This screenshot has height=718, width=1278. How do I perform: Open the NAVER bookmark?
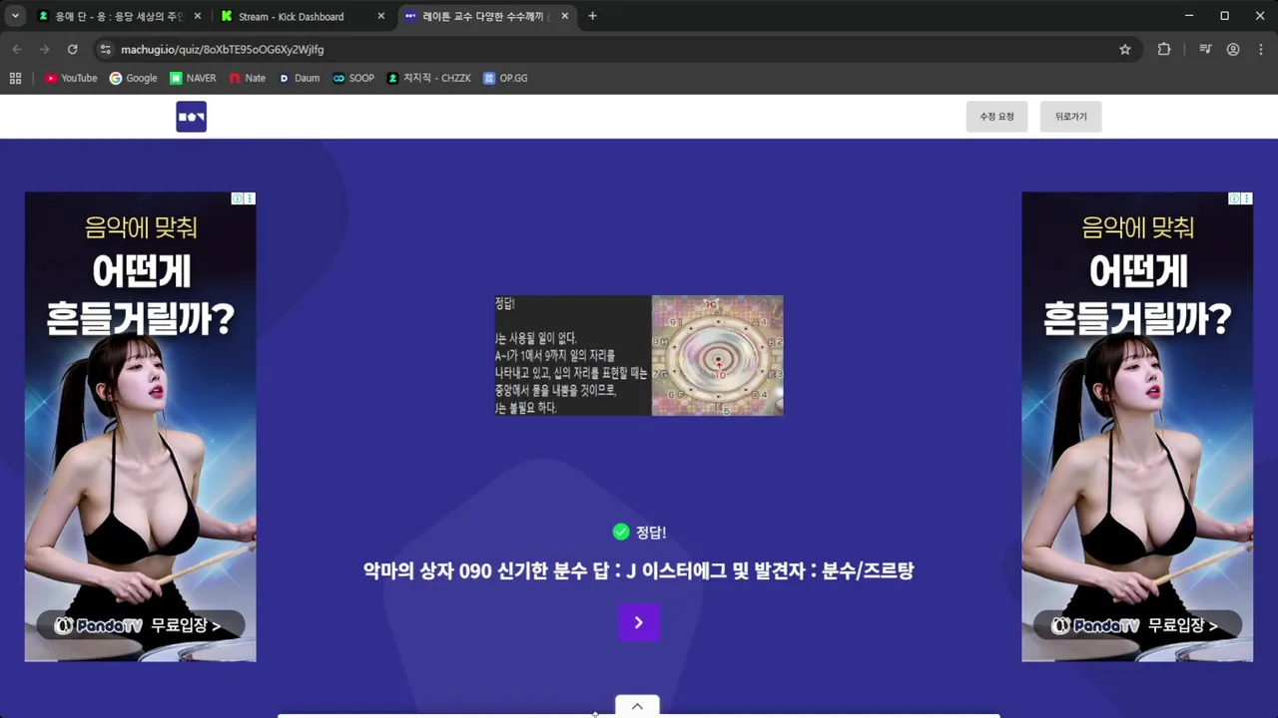(193, 78)
